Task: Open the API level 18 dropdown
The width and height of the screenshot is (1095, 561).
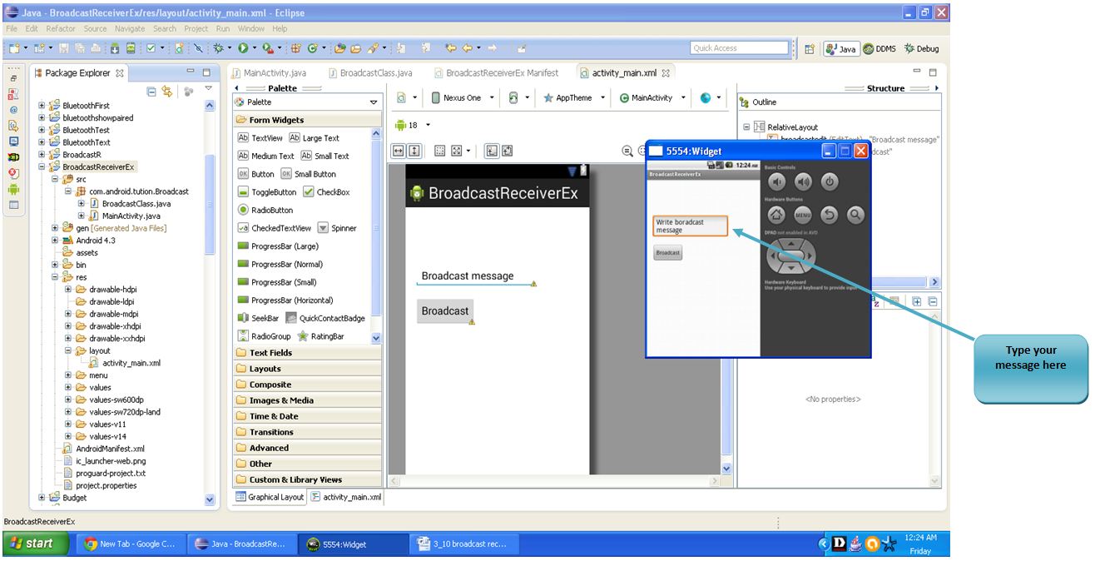Action: [x=428, y=125]
